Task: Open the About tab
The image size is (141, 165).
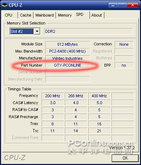Action: [x=97, y=15]
